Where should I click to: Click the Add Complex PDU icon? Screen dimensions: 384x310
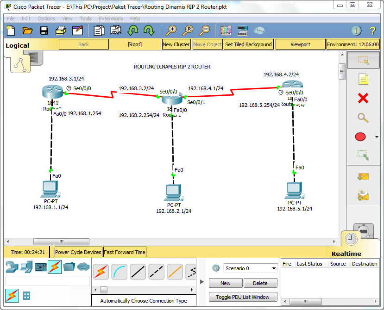[363, 195]
